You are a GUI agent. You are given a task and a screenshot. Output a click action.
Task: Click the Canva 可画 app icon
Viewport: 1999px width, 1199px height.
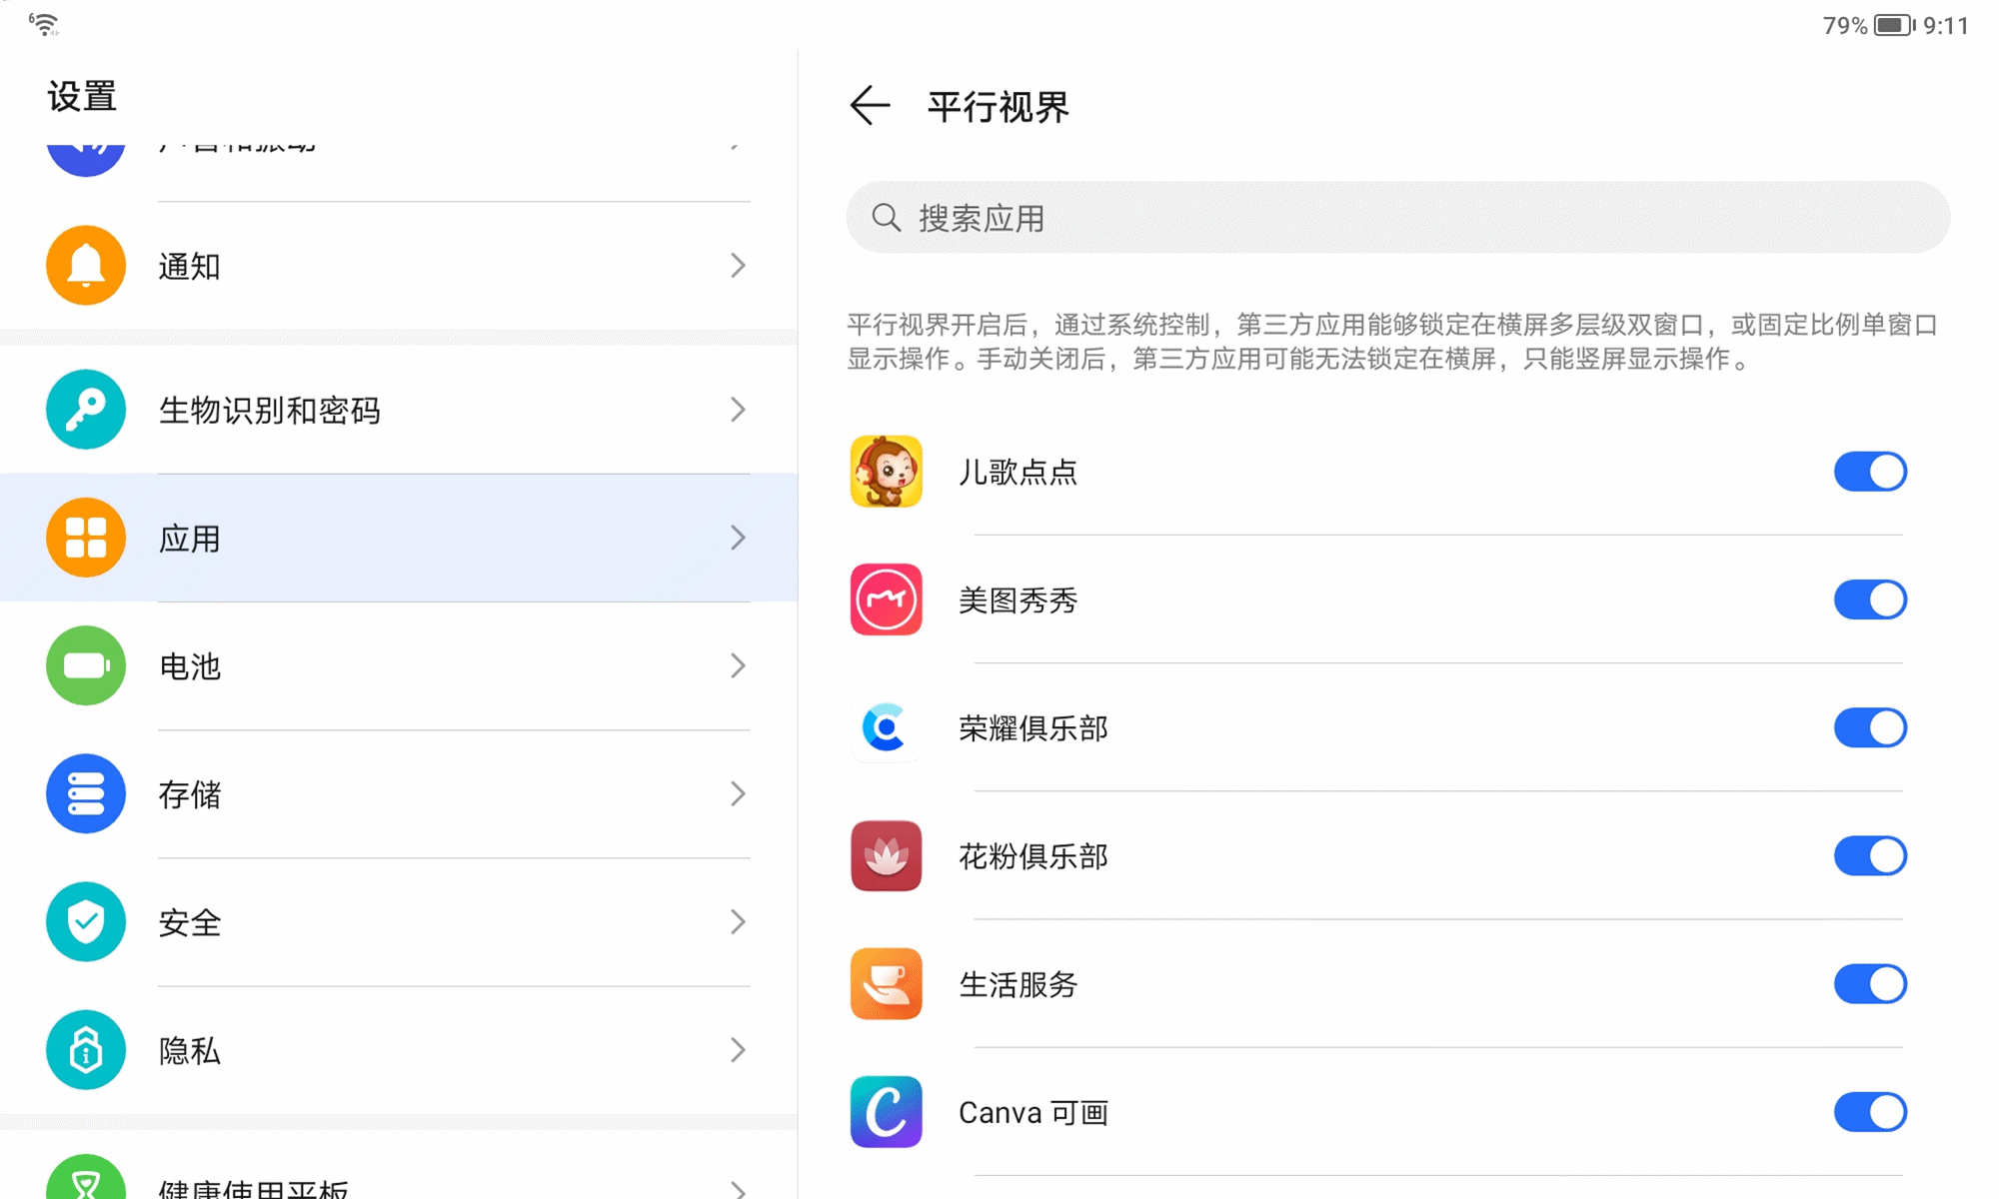tap(886, 1112)
